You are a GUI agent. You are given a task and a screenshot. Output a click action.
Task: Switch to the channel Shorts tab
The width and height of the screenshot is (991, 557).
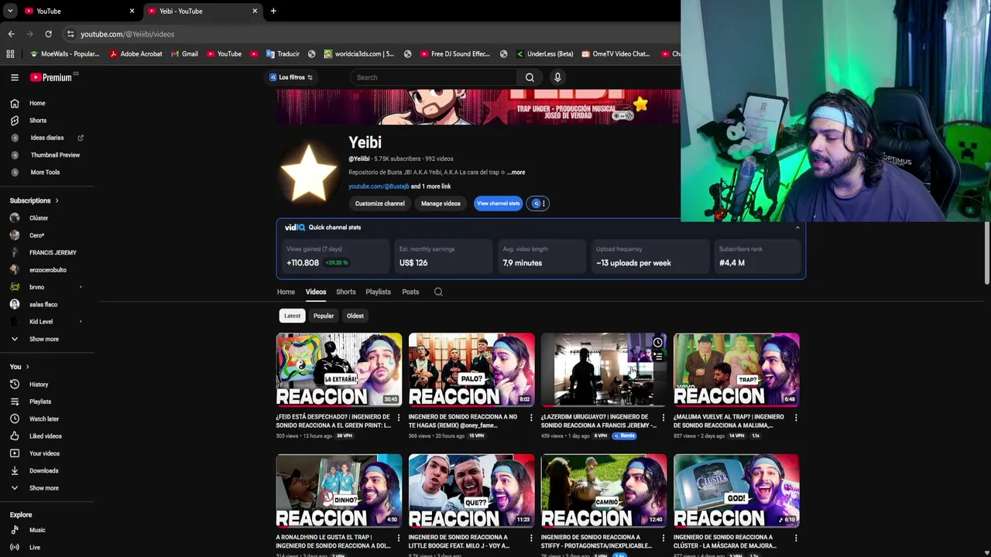tap(346, 292)
